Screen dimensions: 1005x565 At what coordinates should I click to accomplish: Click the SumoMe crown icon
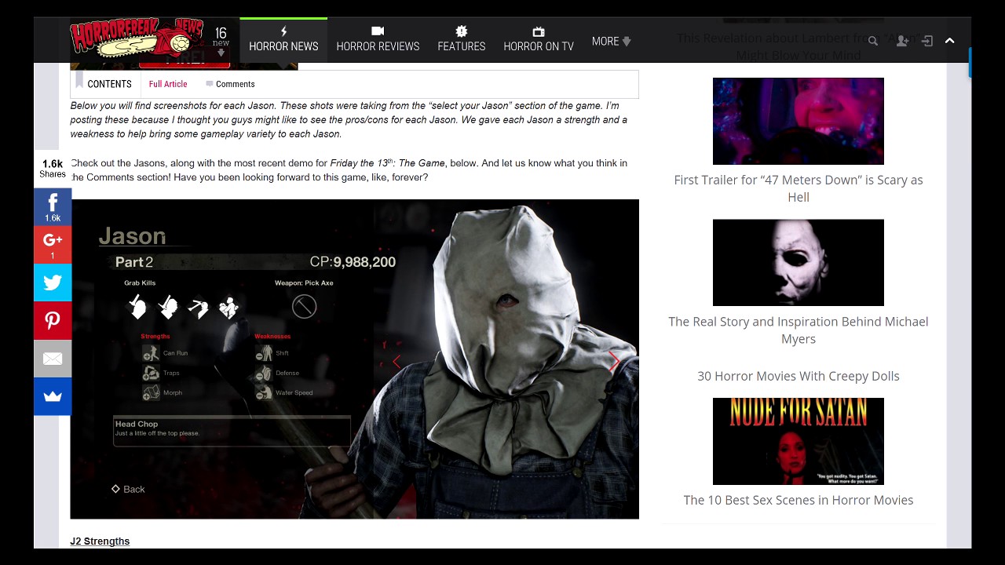point(53,396)
